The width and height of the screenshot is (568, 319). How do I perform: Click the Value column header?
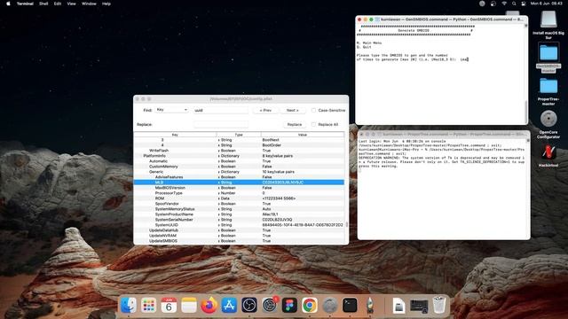point(303,135)
